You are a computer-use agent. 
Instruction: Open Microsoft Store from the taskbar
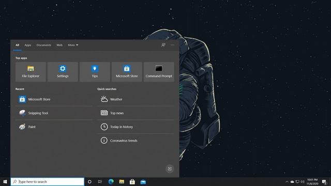132,181
